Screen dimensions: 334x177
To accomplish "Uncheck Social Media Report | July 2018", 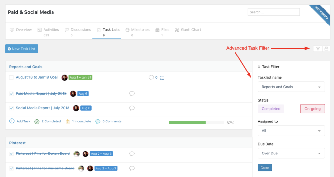I will pyautogui.click(x=11, y=108).
